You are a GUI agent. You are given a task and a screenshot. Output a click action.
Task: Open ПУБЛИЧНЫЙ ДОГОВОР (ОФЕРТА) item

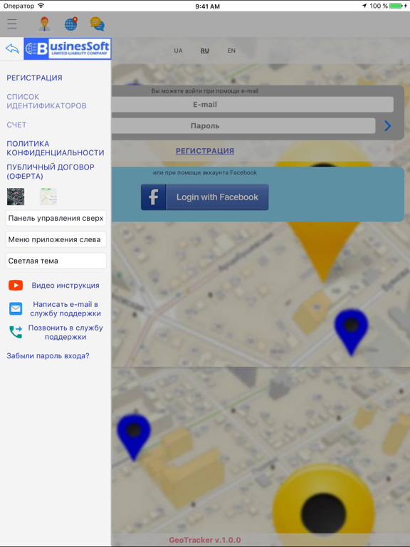51,172
